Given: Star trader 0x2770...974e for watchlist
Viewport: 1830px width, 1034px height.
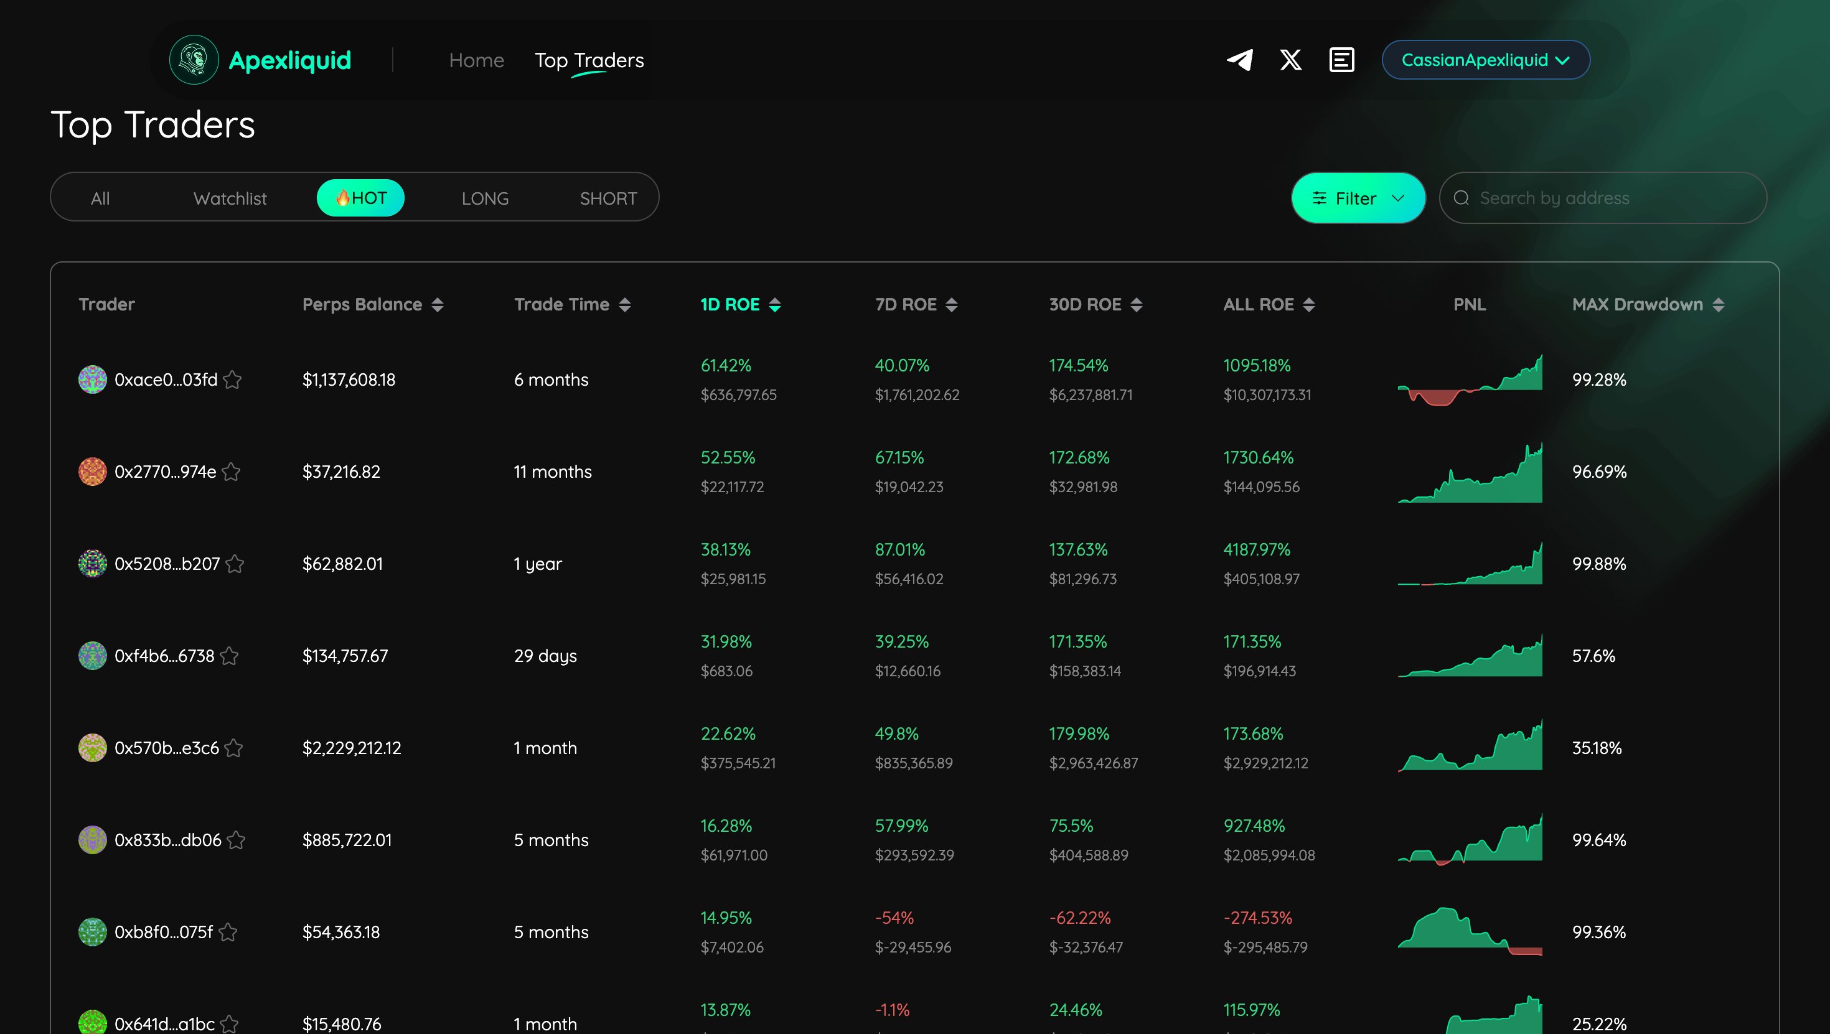Looking at the screenshot, I should pos(232,472).
